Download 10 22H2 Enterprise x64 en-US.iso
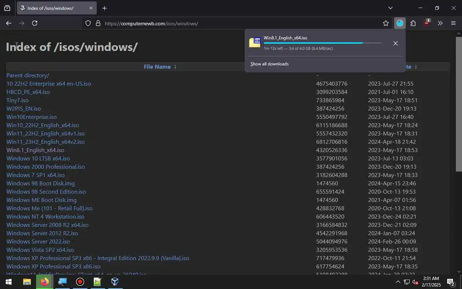Viewport: 462px width, 289px height. point(49,83)
